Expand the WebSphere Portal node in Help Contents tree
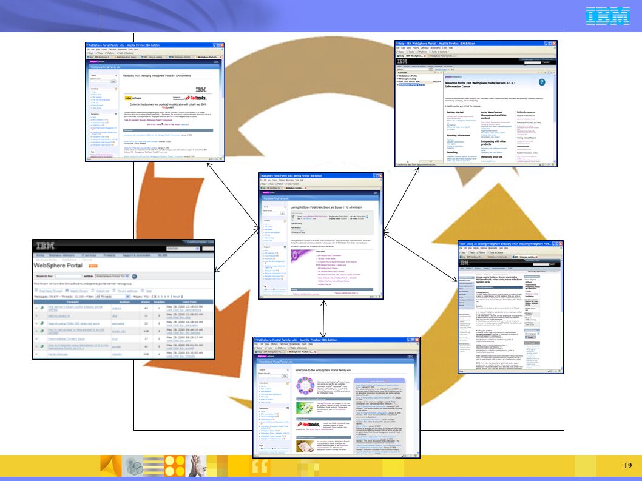Viewport: 642px width, 481px height. [397, 76]
